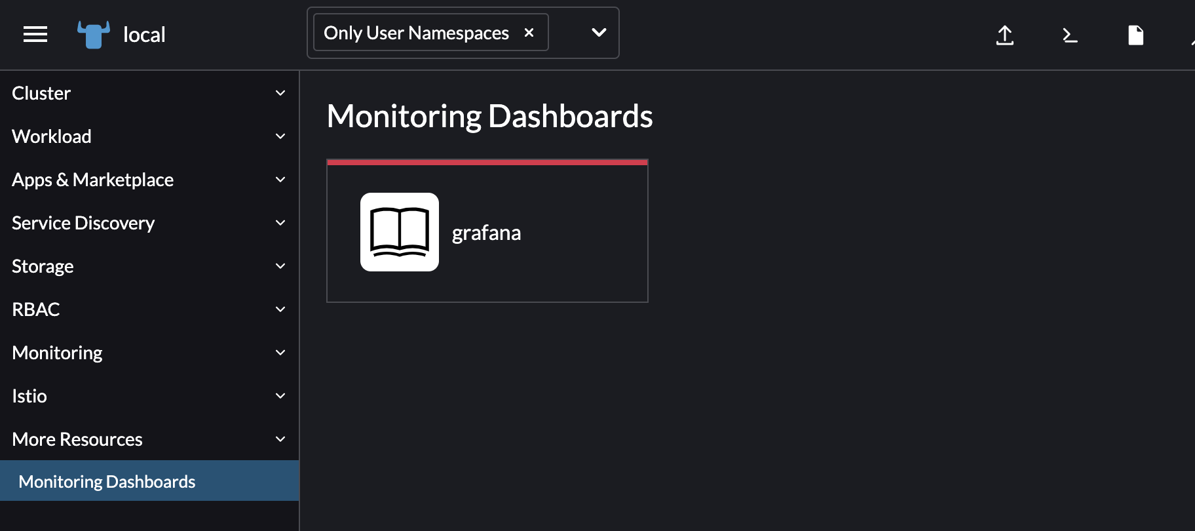The height and width of the screenshot is (531, 1195).
Task: Expand the Workload section chevron
Action: (x=280, y=136)
